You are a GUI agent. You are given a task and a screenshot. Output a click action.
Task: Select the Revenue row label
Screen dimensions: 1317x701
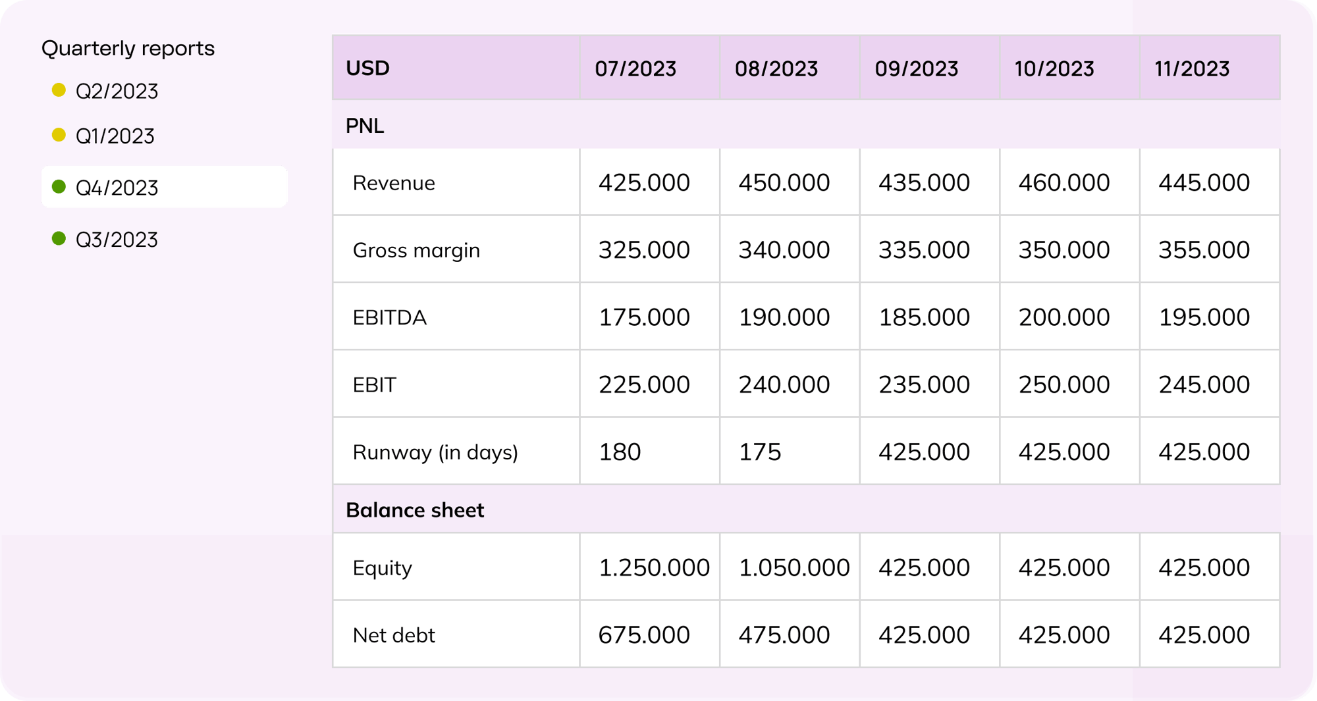394,182
